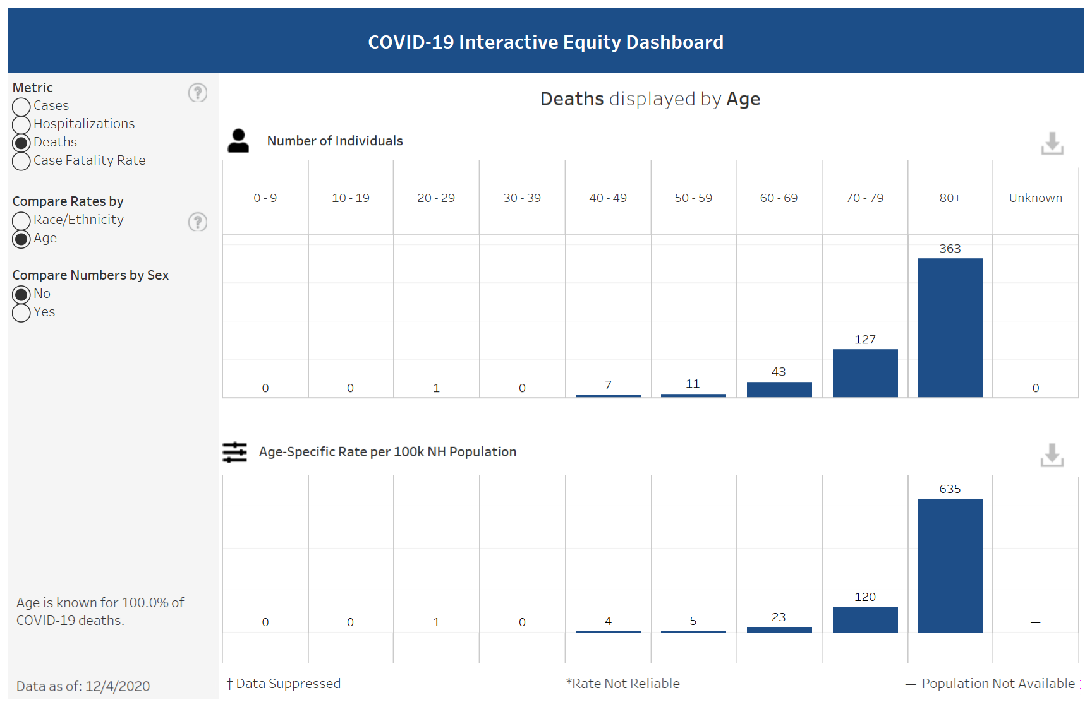This screenshot has height=707, width=1092.
Task: Select the Cases metric
Action: [21, 107]
